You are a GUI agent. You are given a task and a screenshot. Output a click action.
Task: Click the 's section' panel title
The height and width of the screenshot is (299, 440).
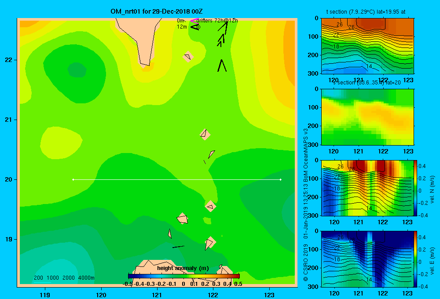click(367, 83)
